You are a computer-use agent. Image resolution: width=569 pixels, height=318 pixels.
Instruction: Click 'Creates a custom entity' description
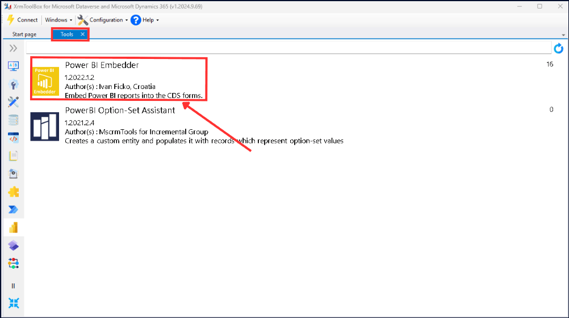(204, 141)
